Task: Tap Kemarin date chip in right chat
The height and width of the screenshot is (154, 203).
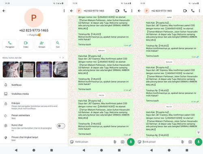Action: point(169,62)
